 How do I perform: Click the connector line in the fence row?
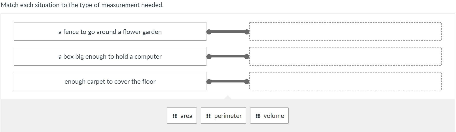(x=228, y=32)
